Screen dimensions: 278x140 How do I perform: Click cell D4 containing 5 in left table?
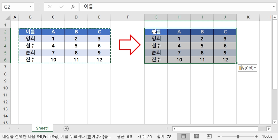[x=76, y=46]
